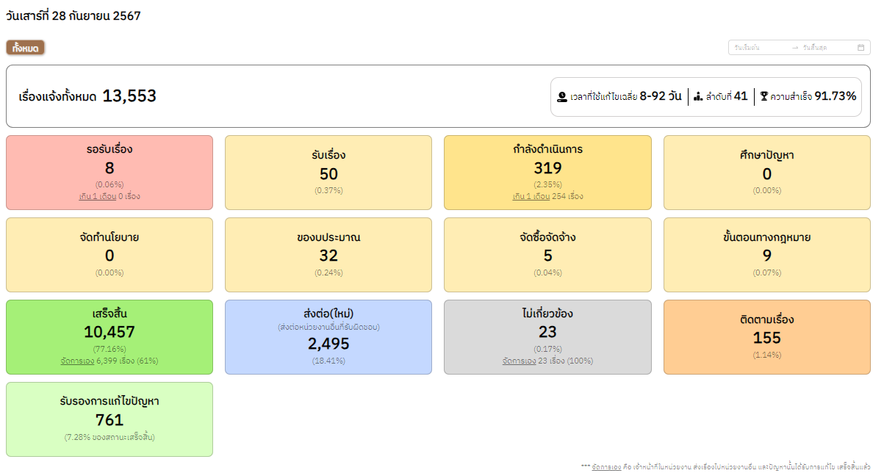Click จัดการเอง link in ไม่เกี่ยวข้อง card
The height and width of the screenshot is (473, 884).
(519, 361)
